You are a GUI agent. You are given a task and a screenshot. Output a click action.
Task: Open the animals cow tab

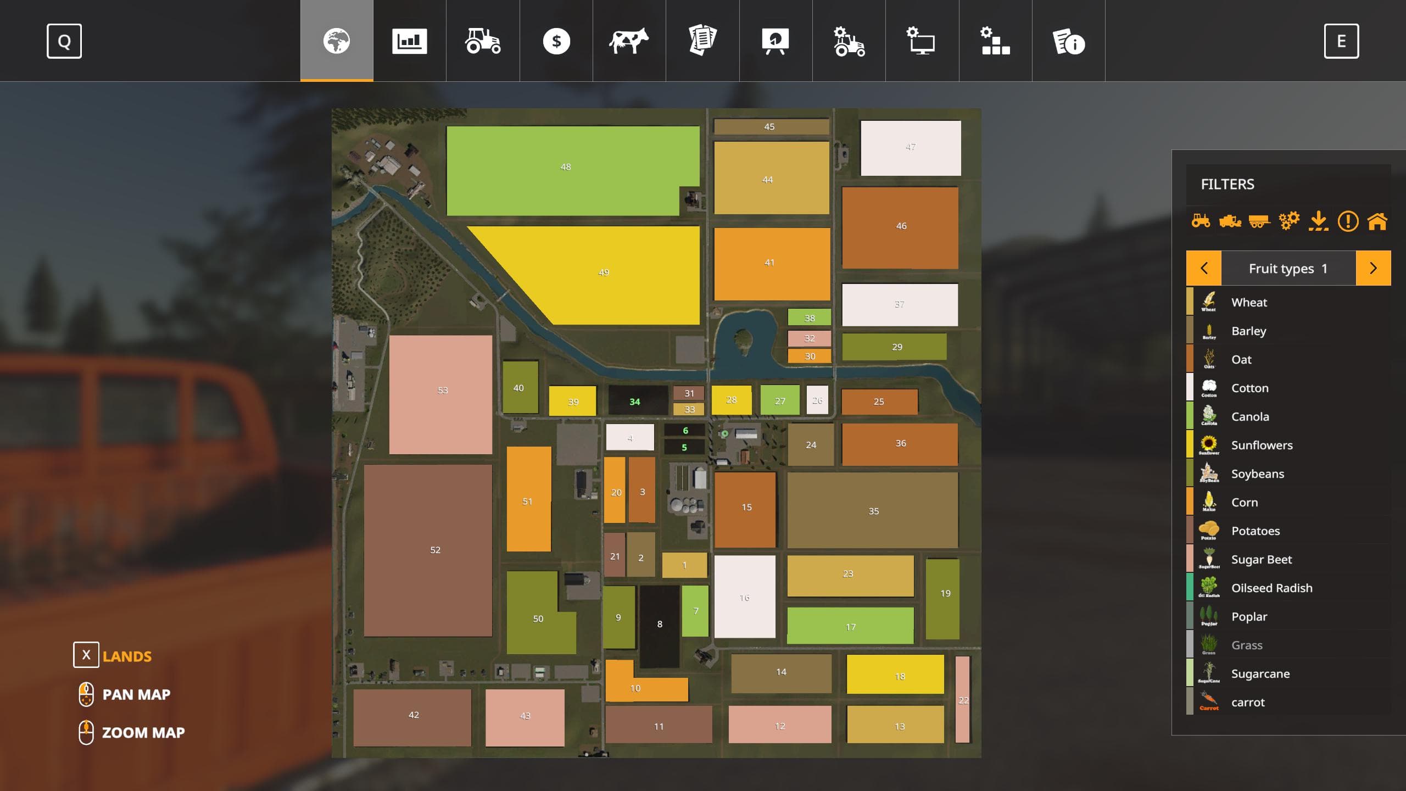629,41
